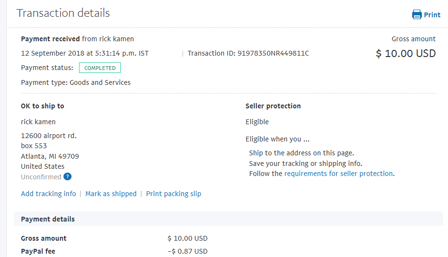Image resolution: width=448 pixels, height=257 pixels.
Task: Open requirements for seller protection link
Action: 339,174
